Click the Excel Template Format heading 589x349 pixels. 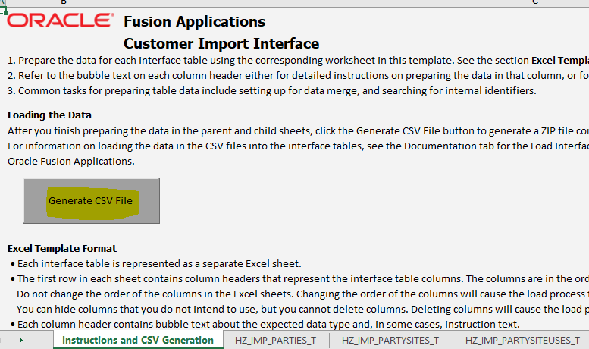click(62, 249)
